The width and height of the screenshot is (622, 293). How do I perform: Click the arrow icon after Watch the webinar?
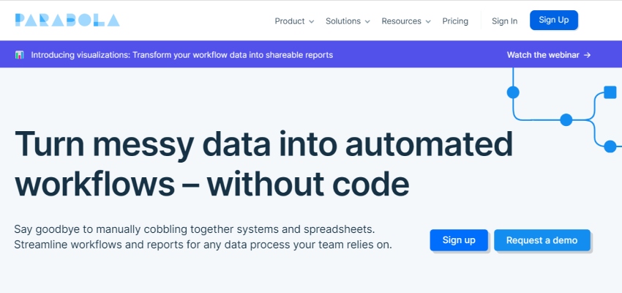[x=587, y=55]
